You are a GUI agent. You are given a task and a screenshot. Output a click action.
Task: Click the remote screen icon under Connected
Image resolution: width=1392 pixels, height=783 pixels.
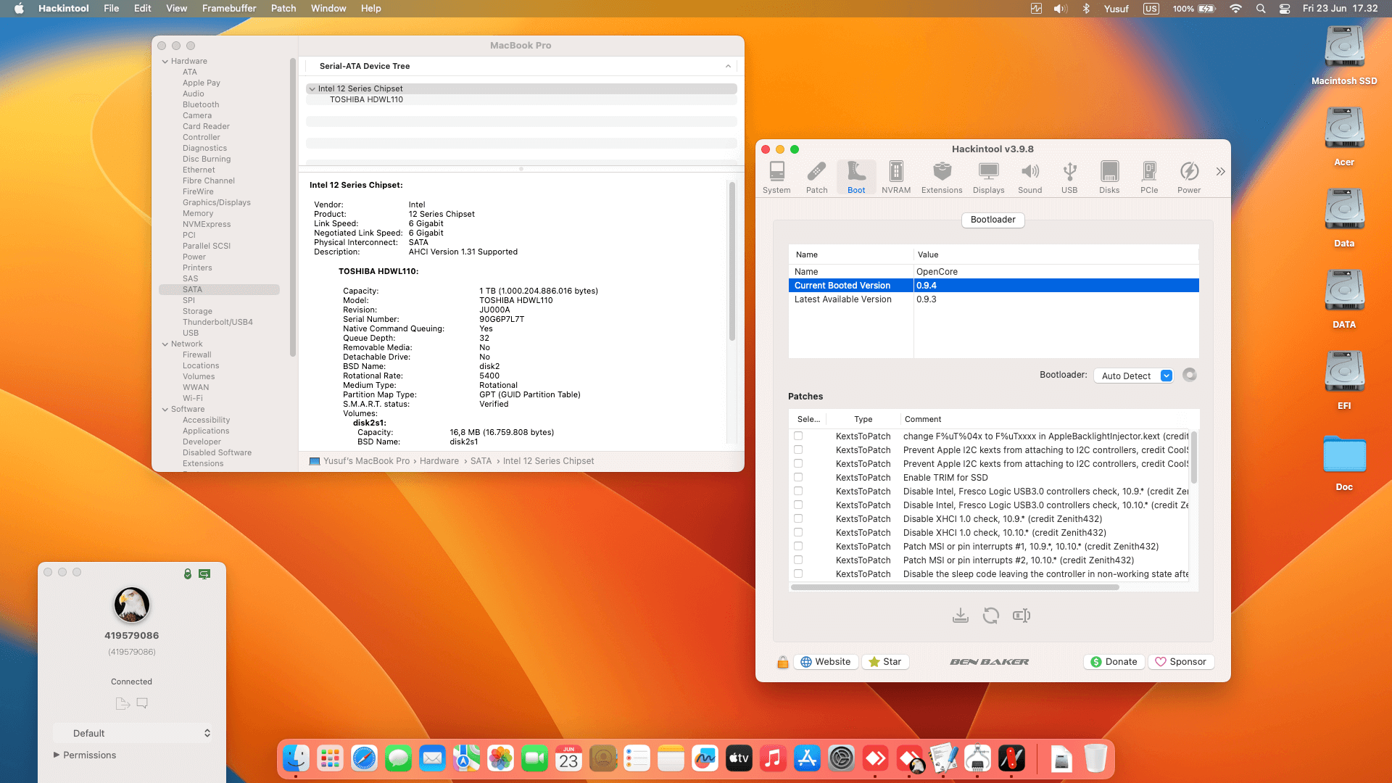[142, 703]
